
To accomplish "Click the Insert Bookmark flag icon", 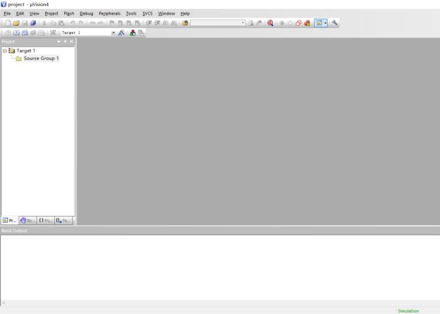I will tap(112, 23).
